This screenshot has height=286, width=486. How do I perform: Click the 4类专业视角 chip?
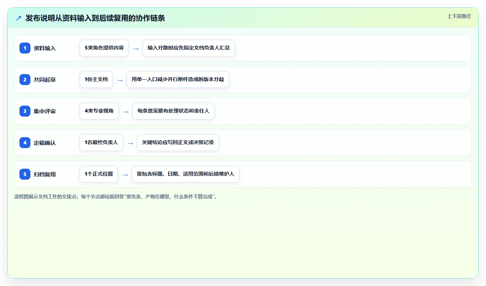(x=99, y=111)
